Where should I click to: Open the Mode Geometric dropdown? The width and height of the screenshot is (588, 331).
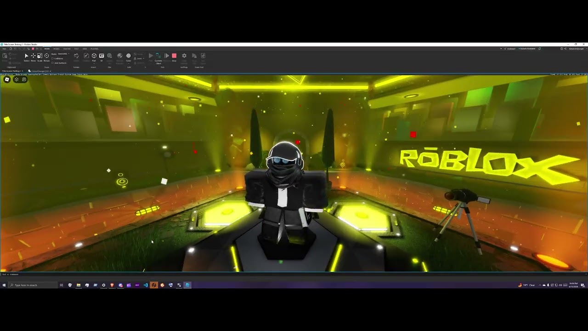click(x=63, y=54)
